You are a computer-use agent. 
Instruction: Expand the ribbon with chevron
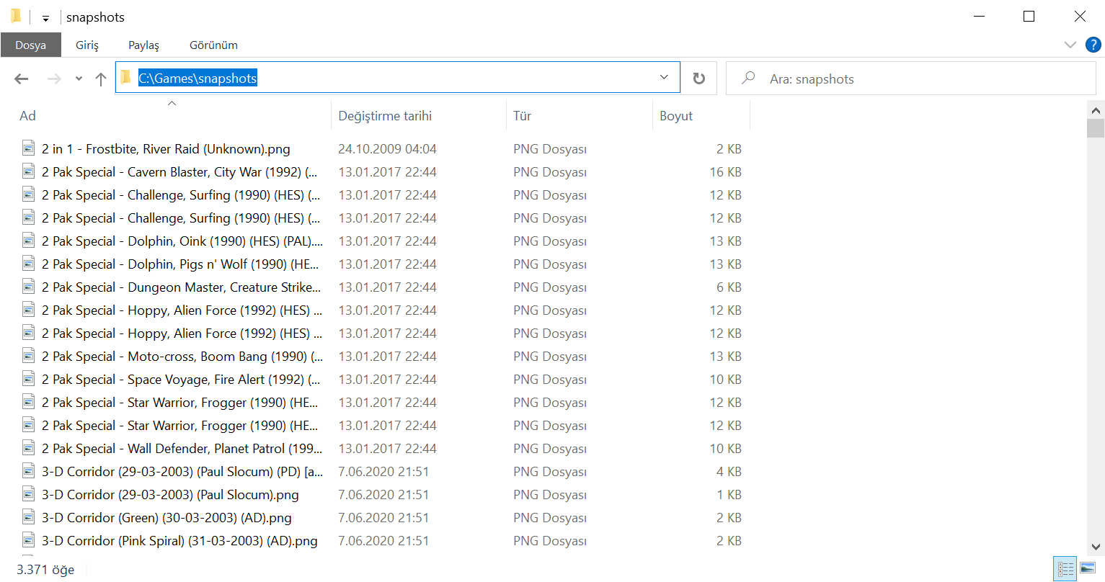click(x=1070, y=45)
